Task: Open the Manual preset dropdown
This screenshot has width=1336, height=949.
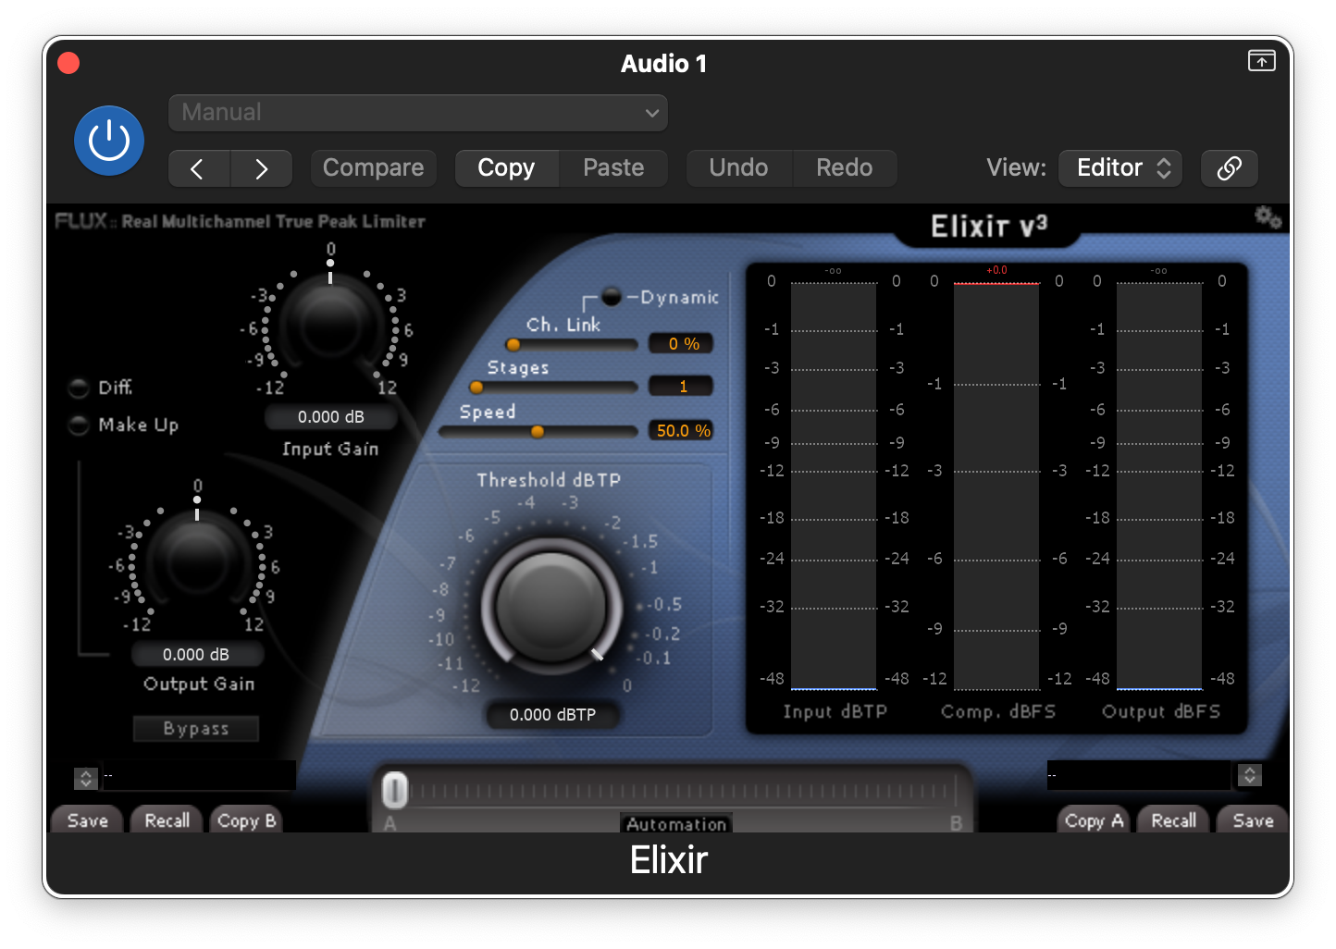Action: click(418, 112)
